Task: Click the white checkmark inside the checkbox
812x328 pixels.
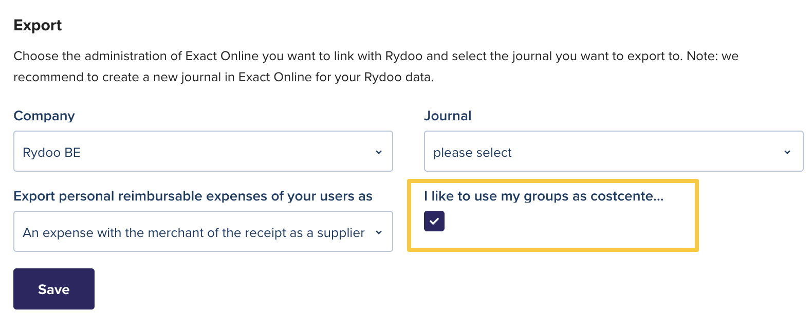Action: 434,221
